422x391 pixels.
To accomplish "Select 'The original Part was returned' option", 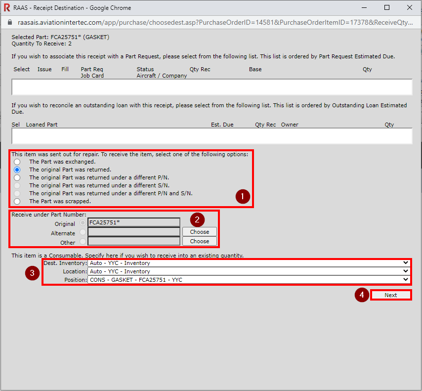I will click(17, 170).
